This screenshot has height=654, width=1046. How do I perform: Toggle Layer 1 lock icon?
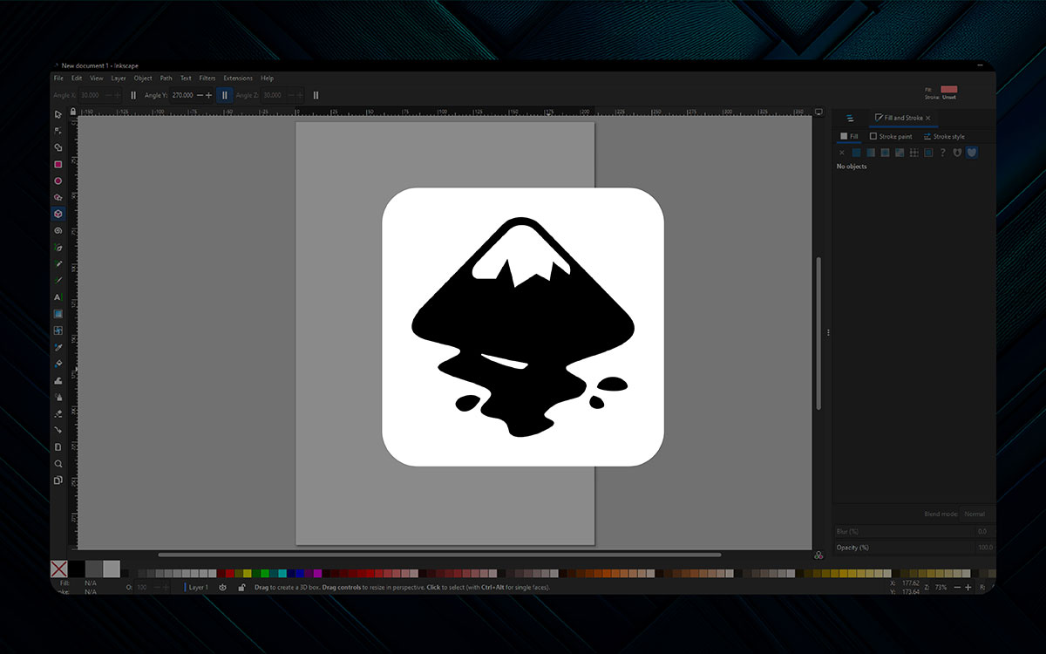[241, 588]
